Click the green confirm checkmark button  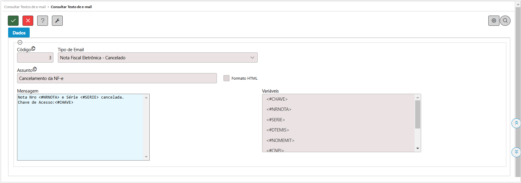click(x=13, y=21)
